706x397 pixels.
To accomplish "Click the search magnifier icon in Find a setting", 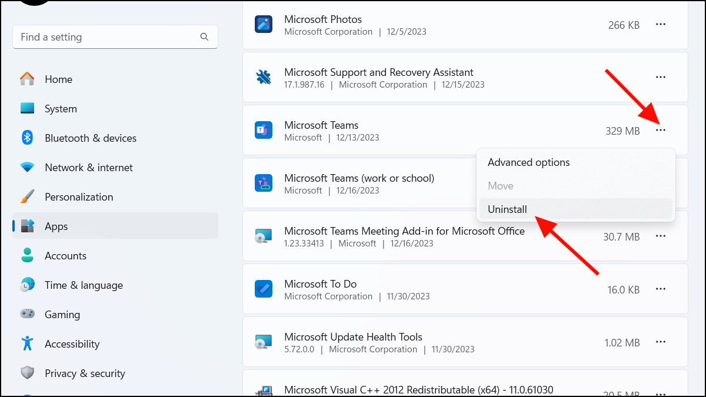I will point(204,36).
